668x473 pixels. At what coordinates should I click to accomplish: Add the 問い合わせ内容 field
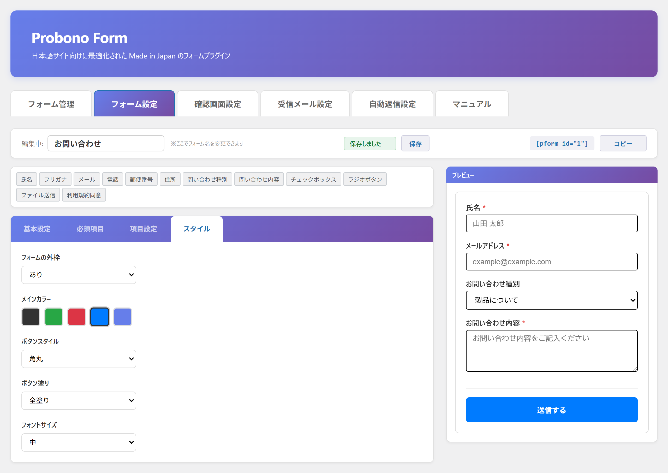point(259,179)
